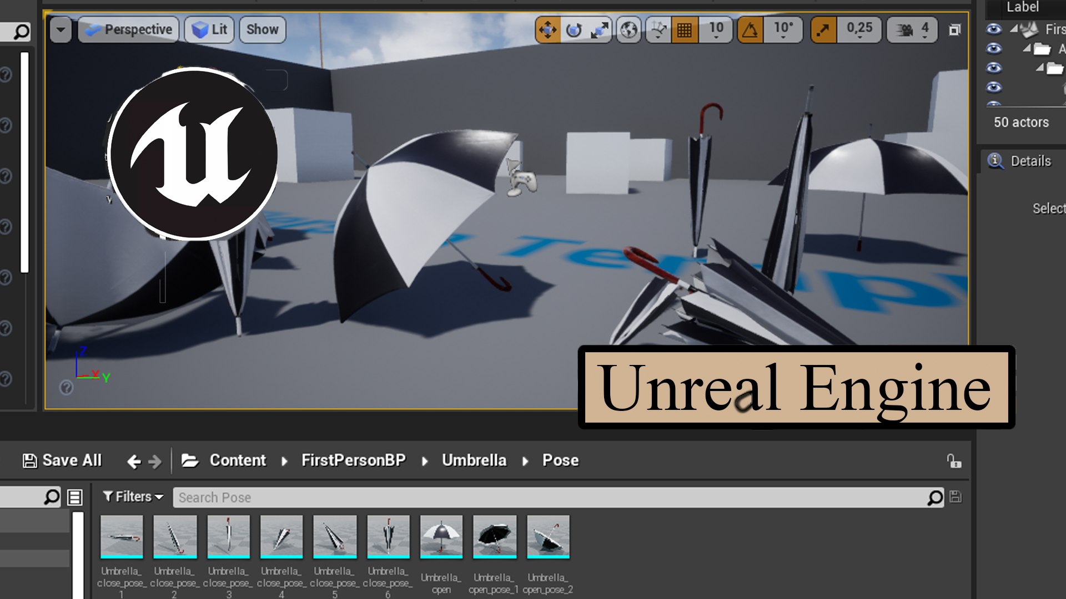Select Umbrella_open_pose_2 asset thumbnail
This screenshot has height=599, width=1066.
pyautogui.click(x=548, y=536)
